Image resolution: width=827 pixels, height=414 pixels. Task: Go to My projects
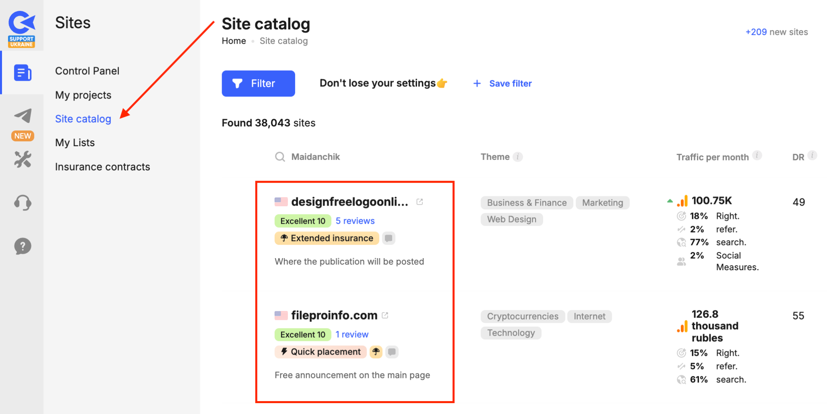83,95
